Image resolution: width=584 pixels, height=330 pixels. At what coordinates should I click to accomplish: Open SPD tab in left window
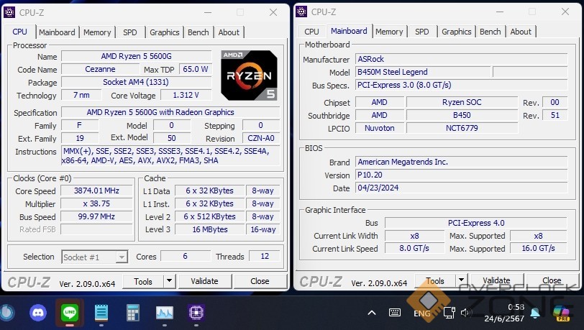coord(130,32)
